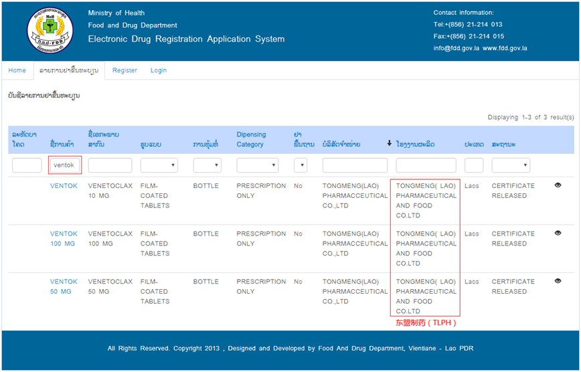Viewport: 581px width, 372px height.
Task: Focus the registration number filter field
Action: pos(27,165)
